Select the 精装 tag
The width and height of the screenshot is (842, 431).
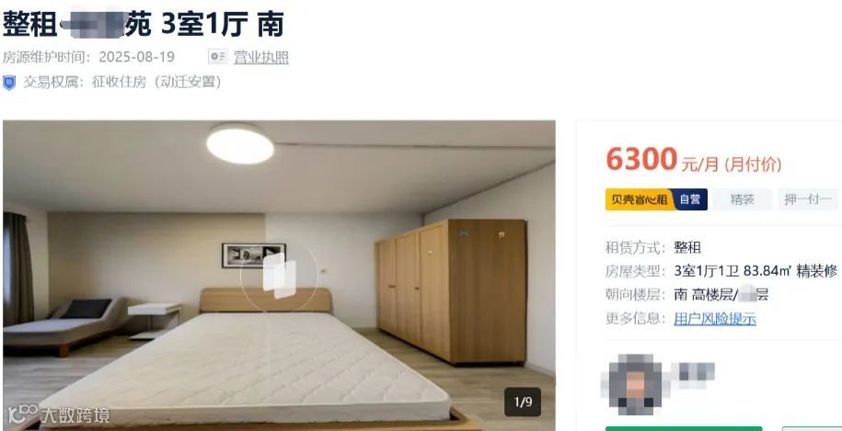pyautogui.click(x=742, y=199)
